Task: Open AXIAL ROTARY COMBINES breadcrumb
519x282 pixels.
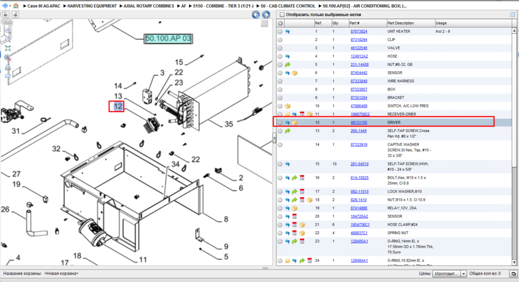Action: 148,6
